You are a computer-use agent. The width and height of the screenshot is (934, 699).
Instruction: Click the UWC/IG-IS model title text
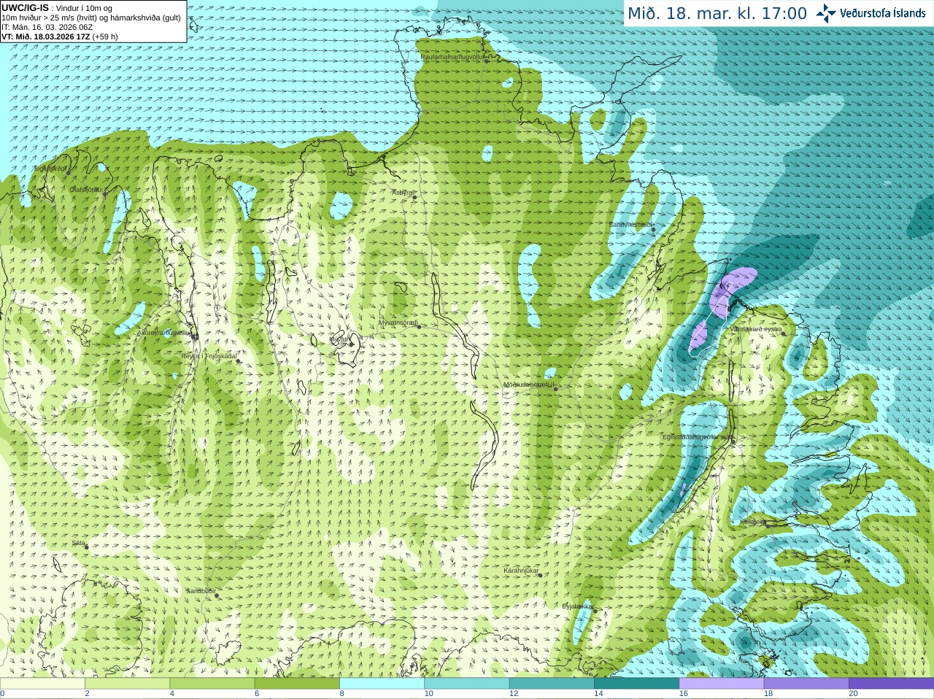25,8
